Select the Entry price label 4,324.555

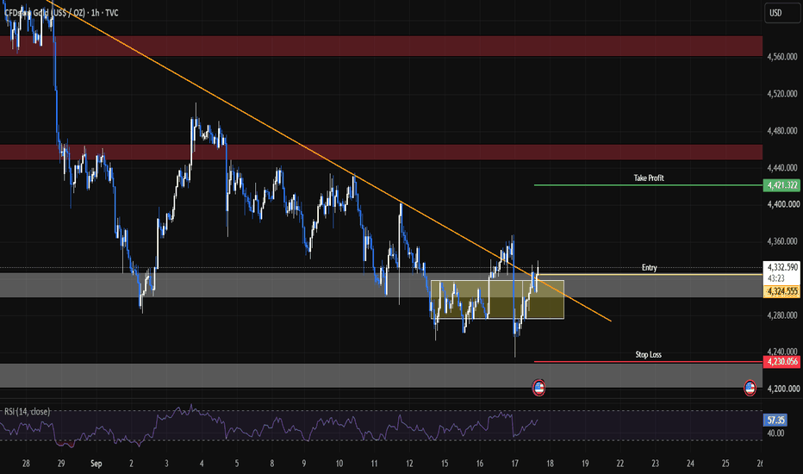pos(781,291)
